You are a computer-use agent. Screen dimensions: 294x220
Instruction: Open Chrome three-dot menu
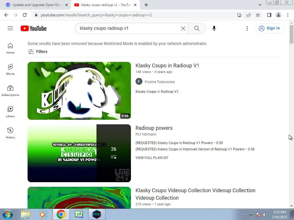[288, 15]
